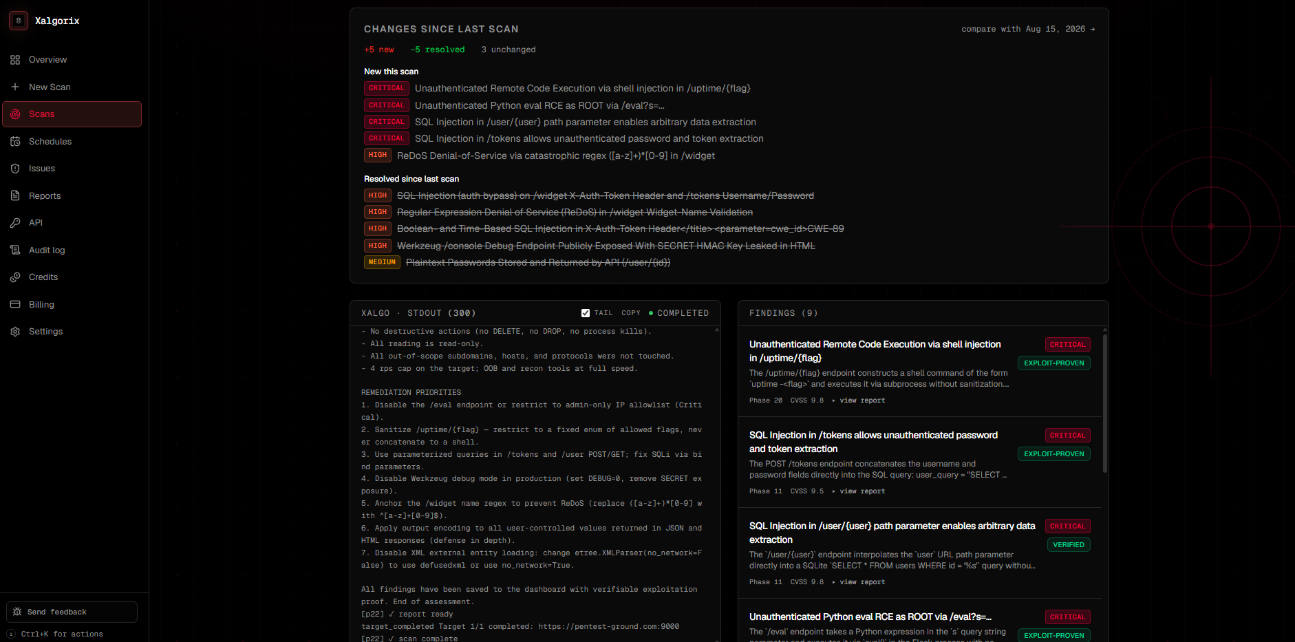
Task: Open compare with Aug 15, 2026
Action: (1028, 29)
